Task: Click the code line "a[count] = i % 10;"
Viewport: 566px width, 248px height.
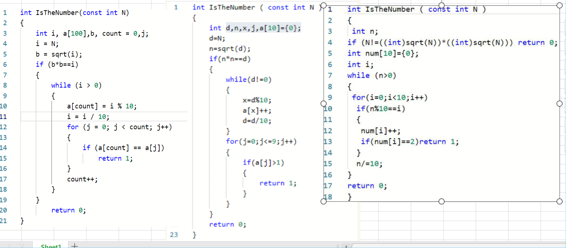Action: coord(102,106)
